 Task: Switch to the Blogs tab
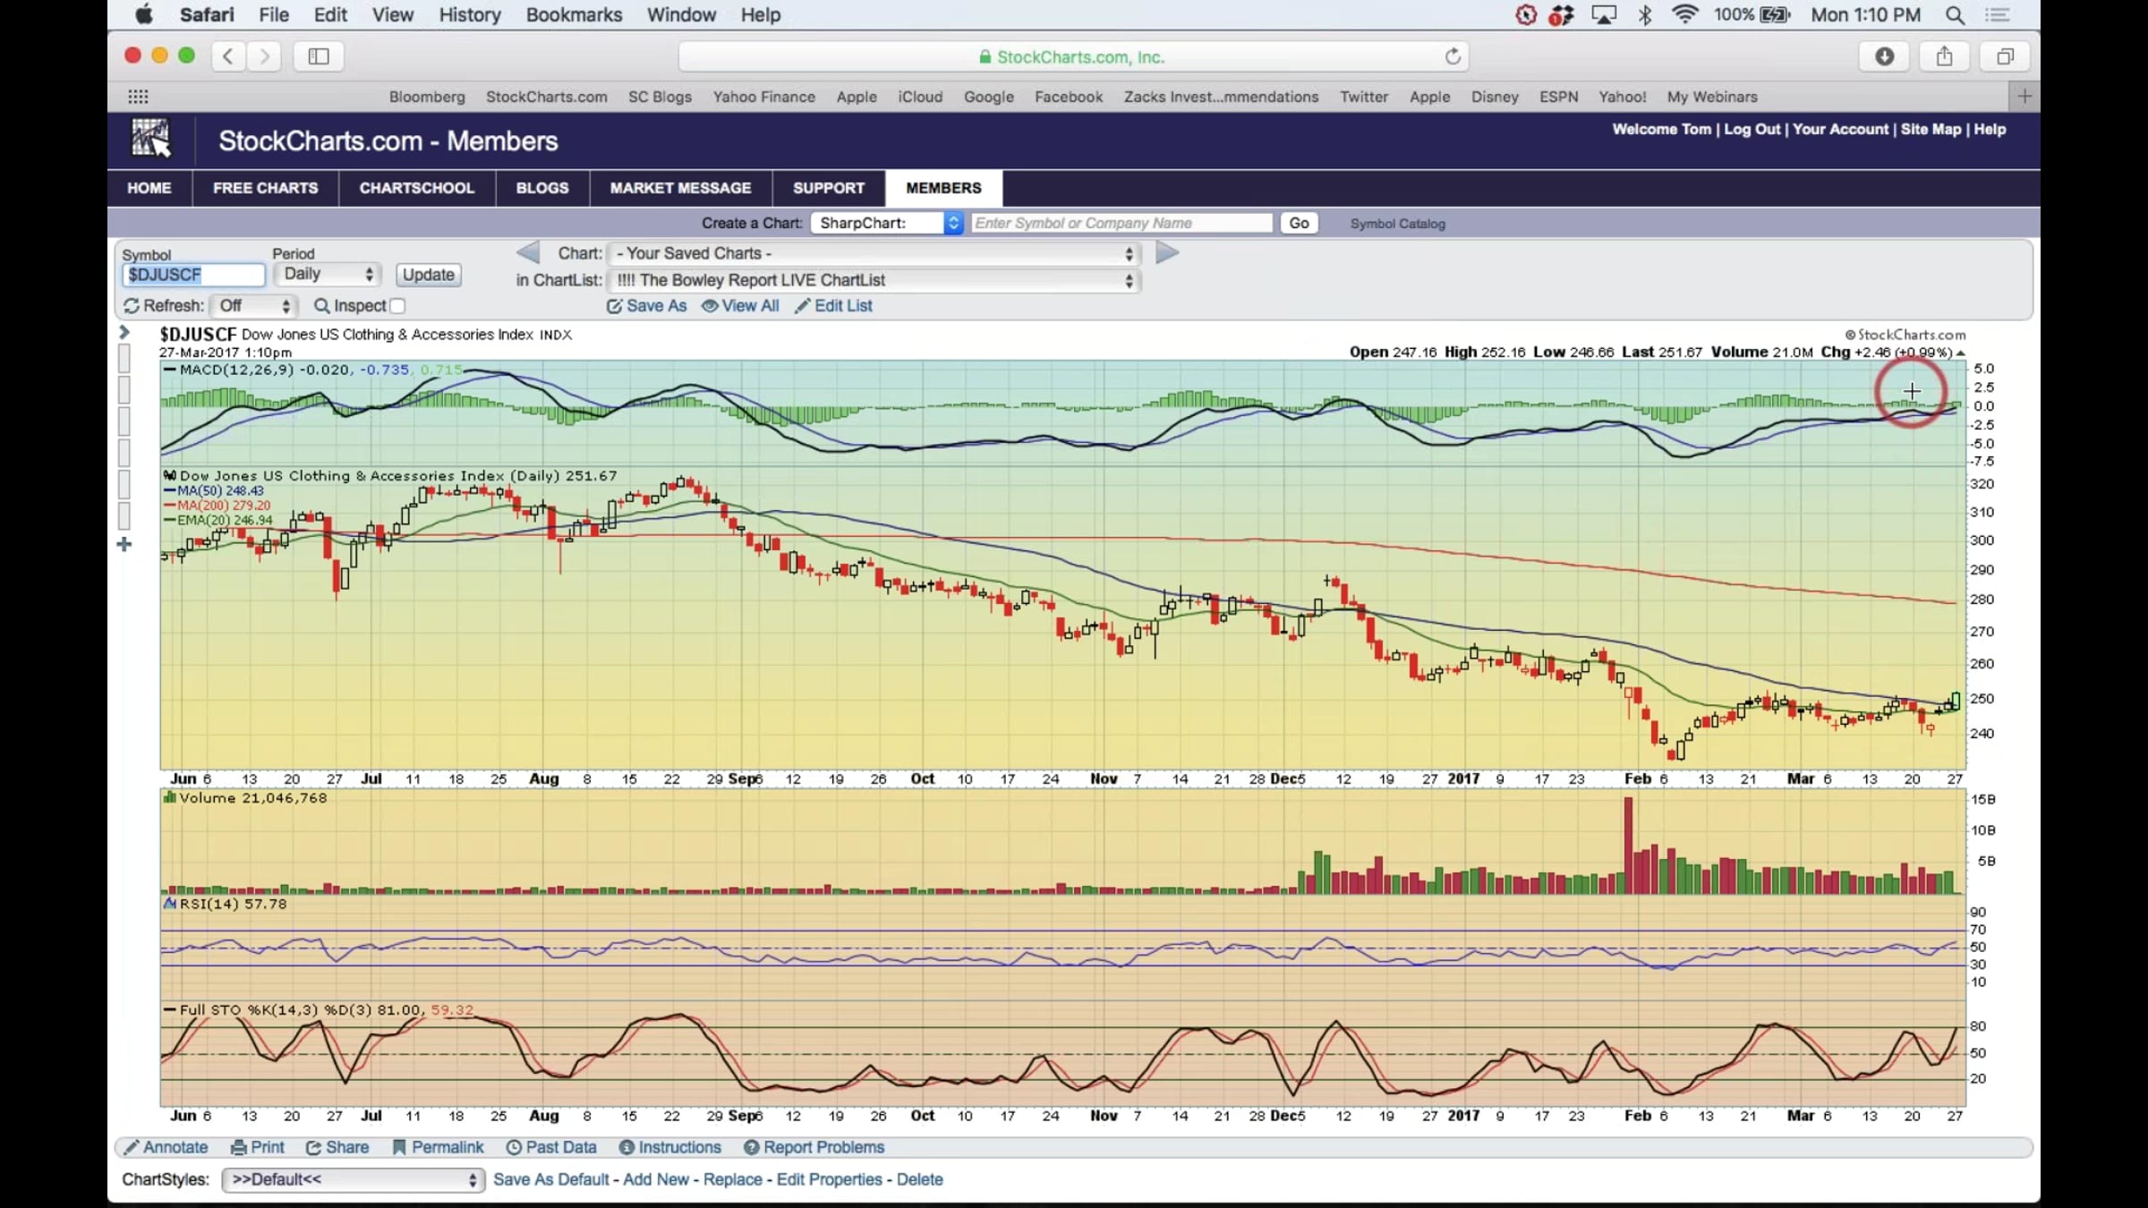[x=542, y=188]
